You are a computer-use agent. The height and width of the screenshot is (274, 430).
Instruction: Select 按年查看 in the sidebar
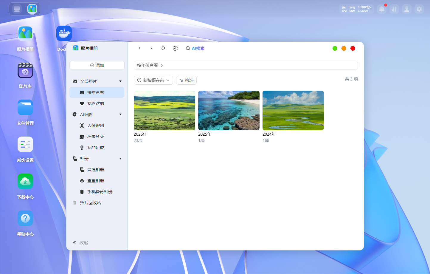click(x=97, y=92)
